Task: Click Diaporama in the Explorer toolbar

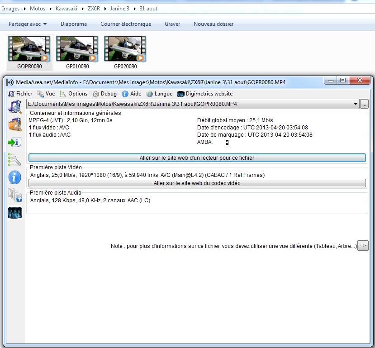Action: [74, 24]
